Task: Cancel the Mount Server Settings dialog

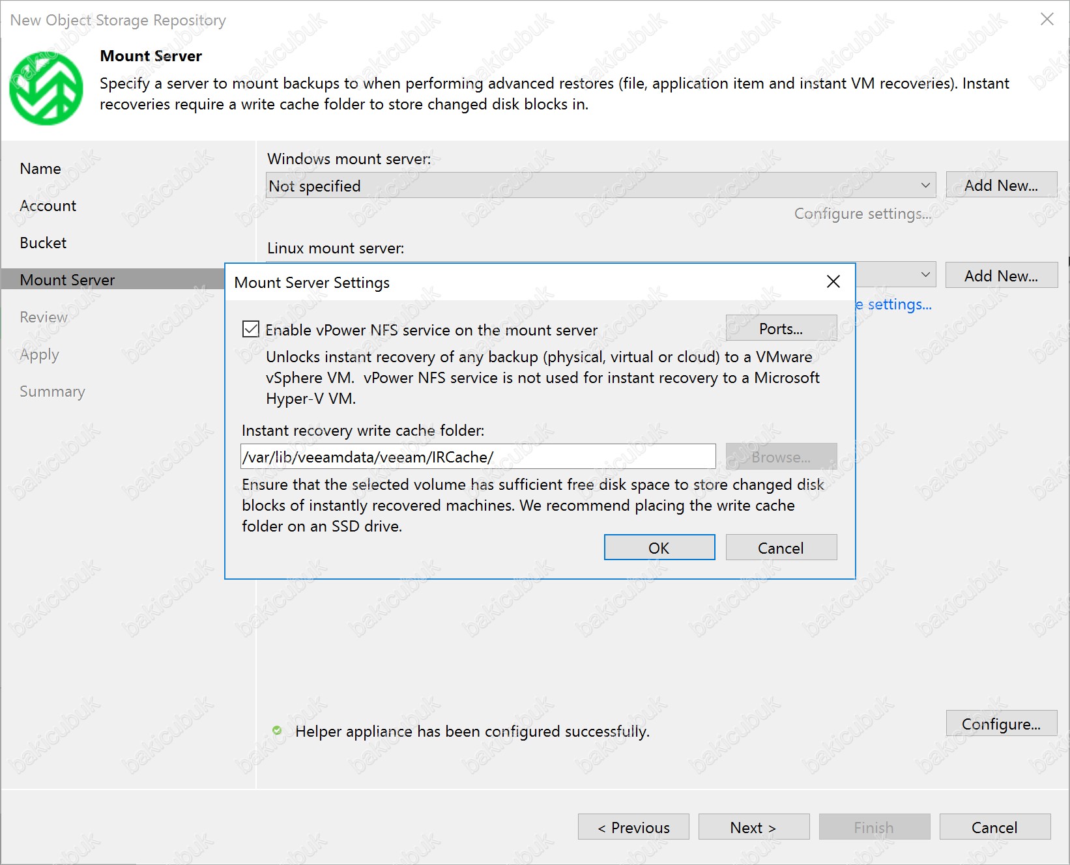Action: (781, 548)
